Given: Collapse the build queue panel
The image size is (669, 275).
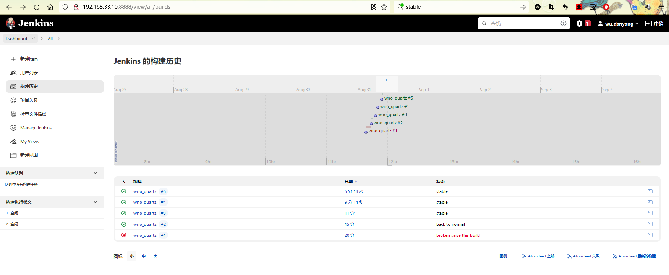Looking at the screenshot, I should (95, 173).
